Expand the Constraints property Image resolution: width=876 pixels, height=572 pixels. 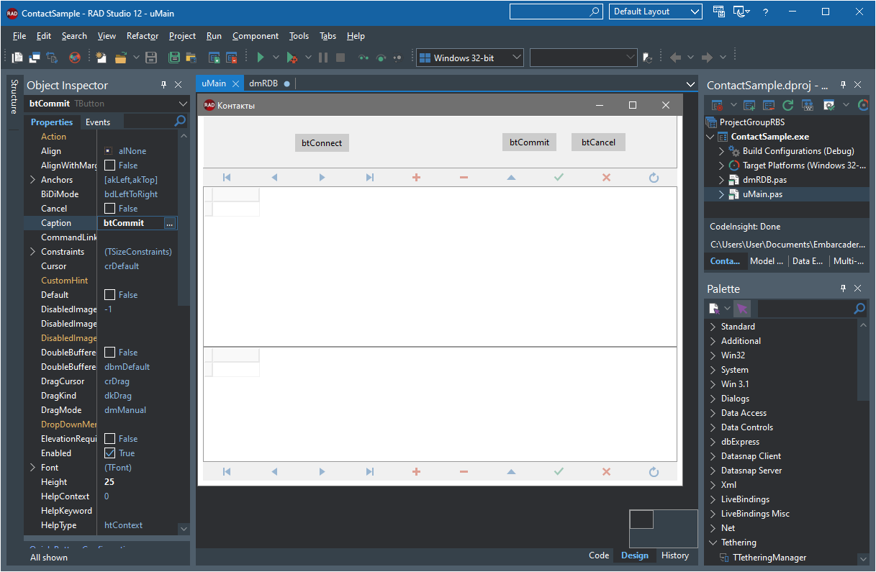[x=32, y=252]
